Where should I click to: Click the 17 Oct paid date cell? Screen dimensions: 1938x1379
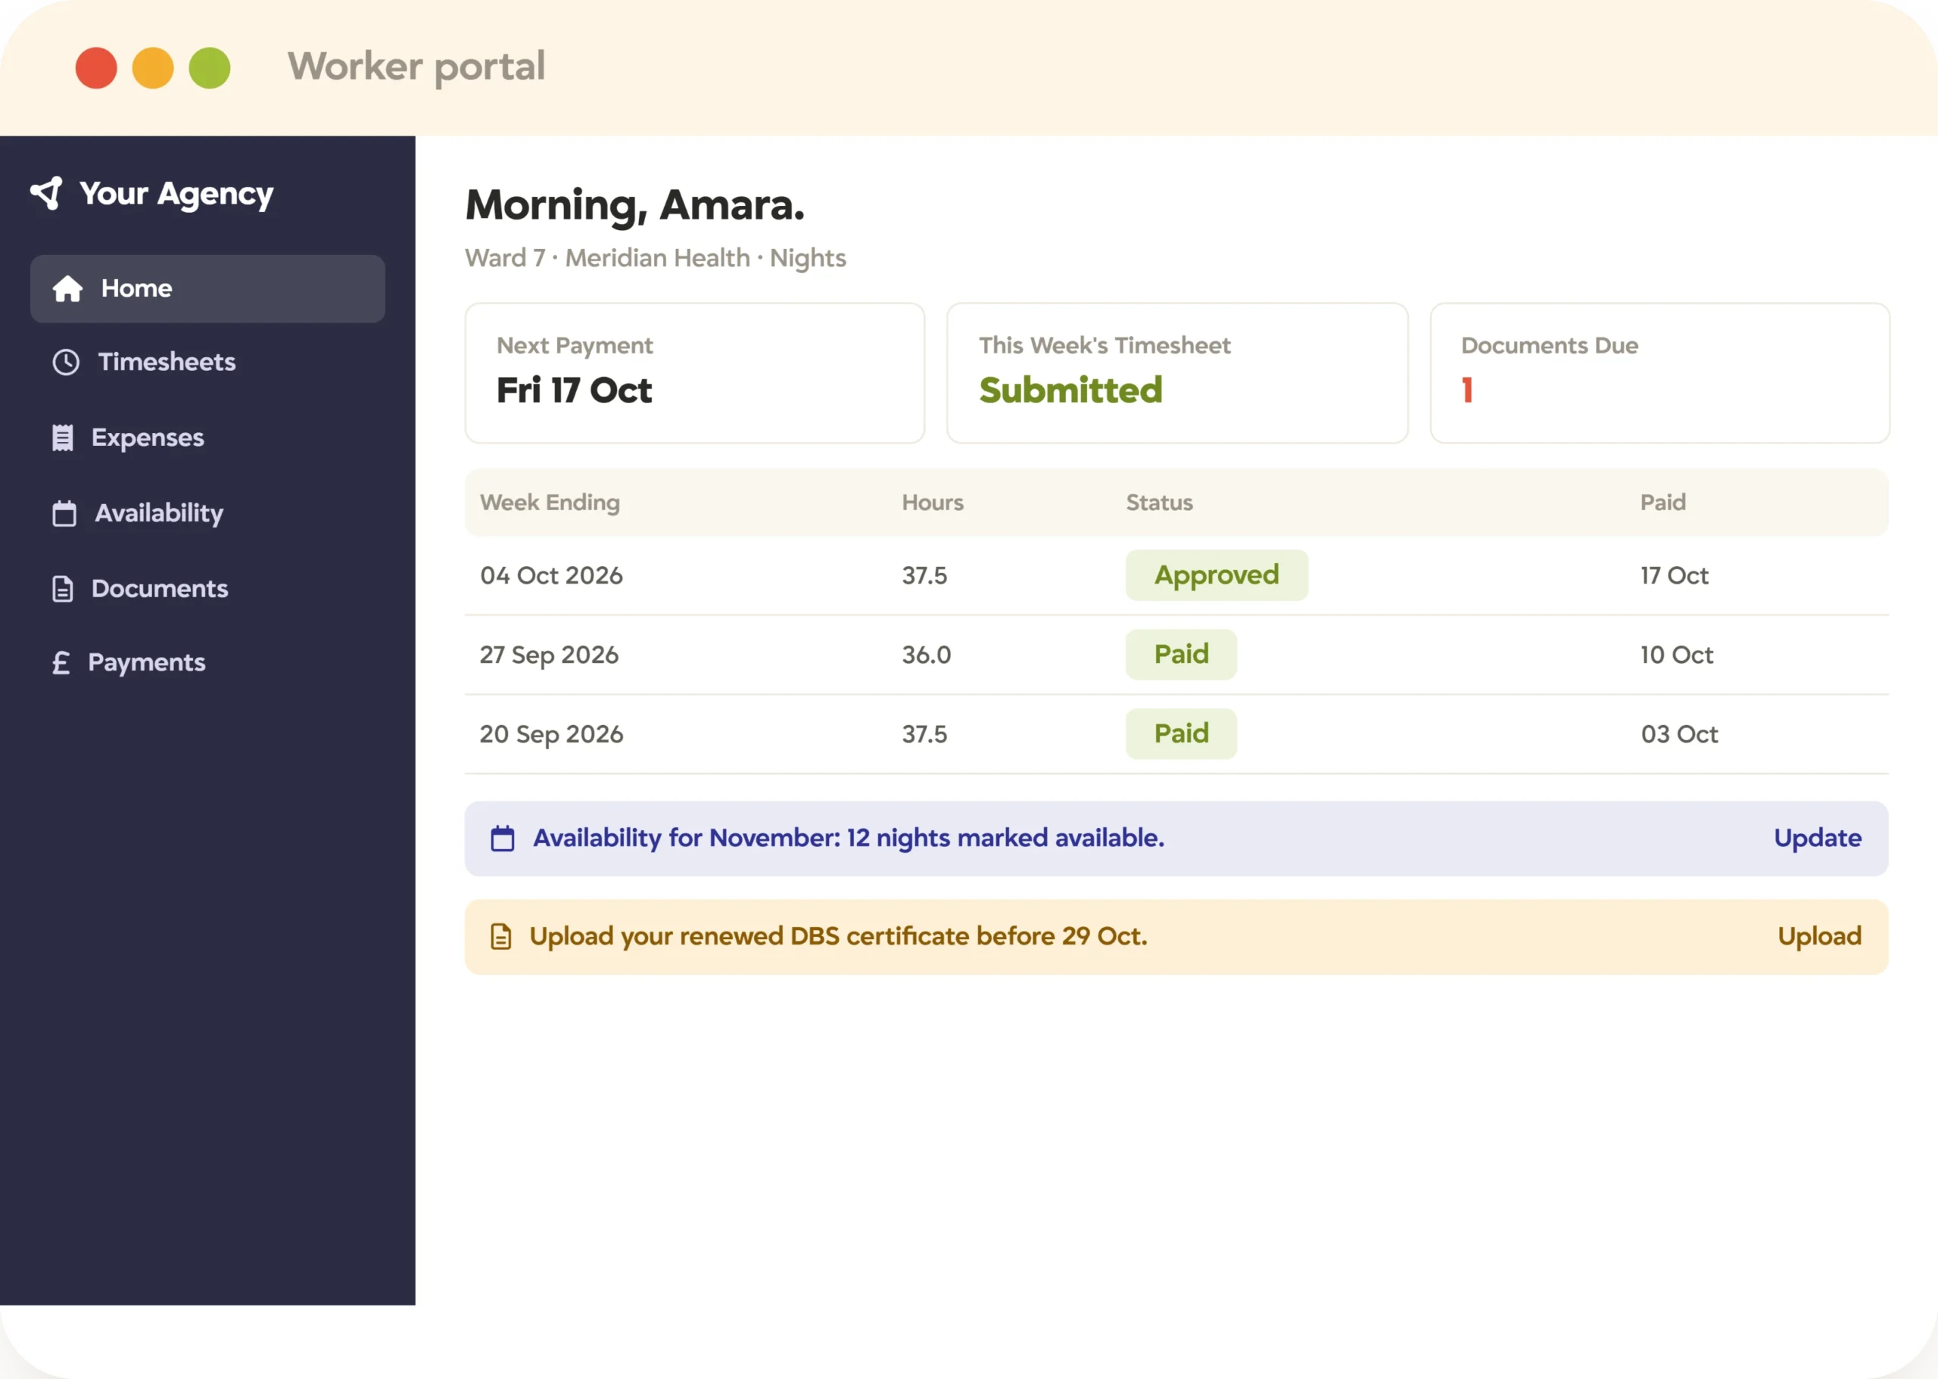click(1674, 576)
